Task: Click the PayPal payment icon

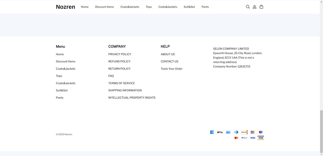Action: click(x=244, y=138)
